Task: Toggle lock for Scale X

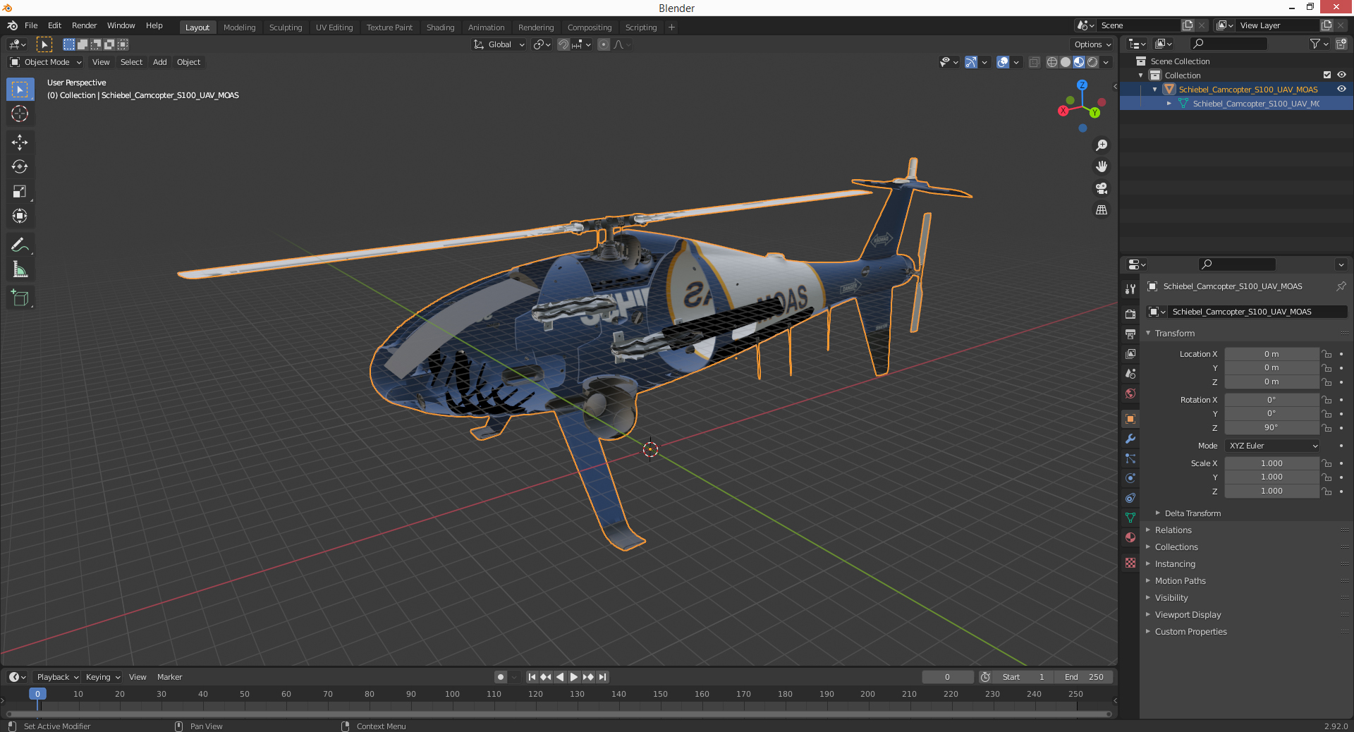Action: pyautogui.click(x=1326, y=463)
